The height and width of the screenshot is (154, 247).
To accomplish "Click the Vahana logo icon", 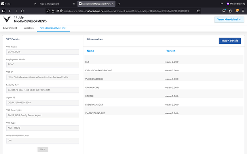I will tap(7, 19).
